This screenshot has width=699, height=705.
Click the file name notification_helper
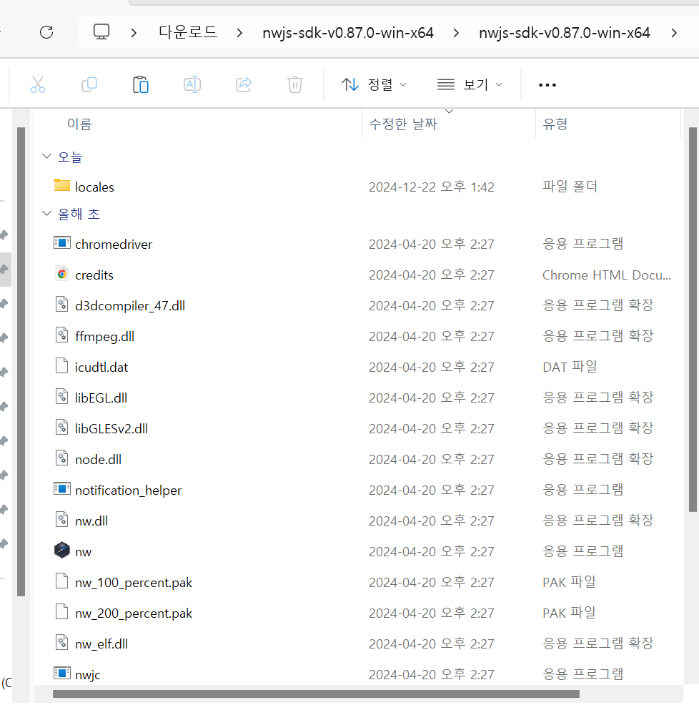pos(128,490)
